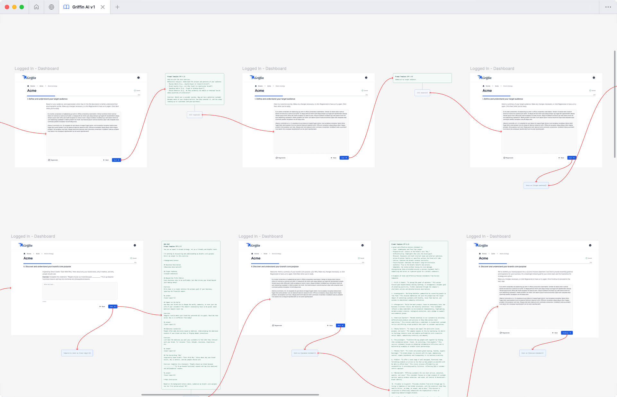617x397 pixels.
Task: Select the Prompt Template PT-2.2 note
Action: point(419,319)
